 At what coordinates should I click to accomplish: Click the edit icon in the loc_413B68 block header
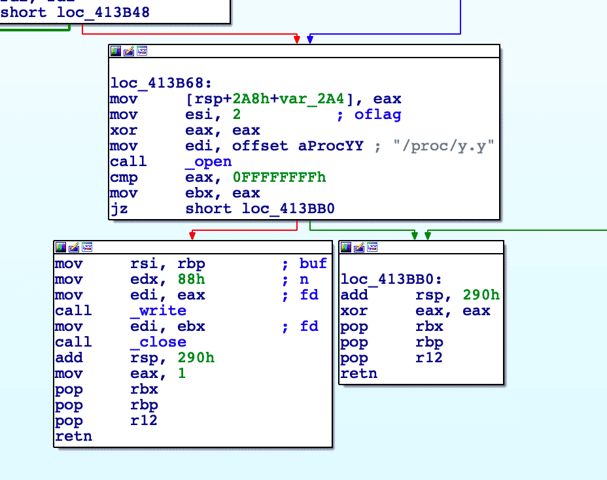(x=129, y=51)
